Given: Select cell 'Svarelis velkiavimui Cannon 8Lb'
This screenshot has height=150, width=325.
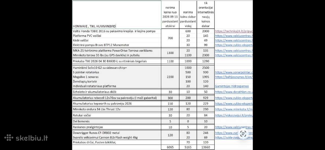Looking at the screenshot, I should pyautogui.click(x=117, y=138).
